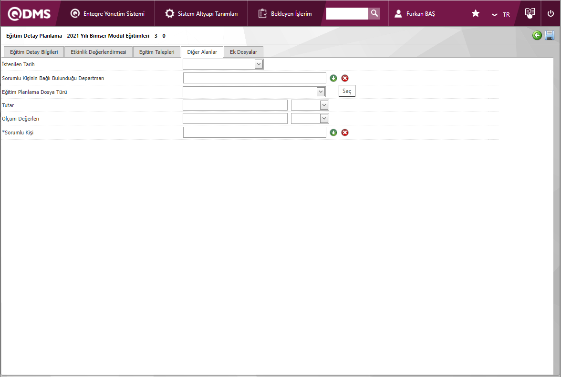This screenshot has width=561, height=377.
Task: Open the Tutar unit dropdown
Action: point(324,105)
